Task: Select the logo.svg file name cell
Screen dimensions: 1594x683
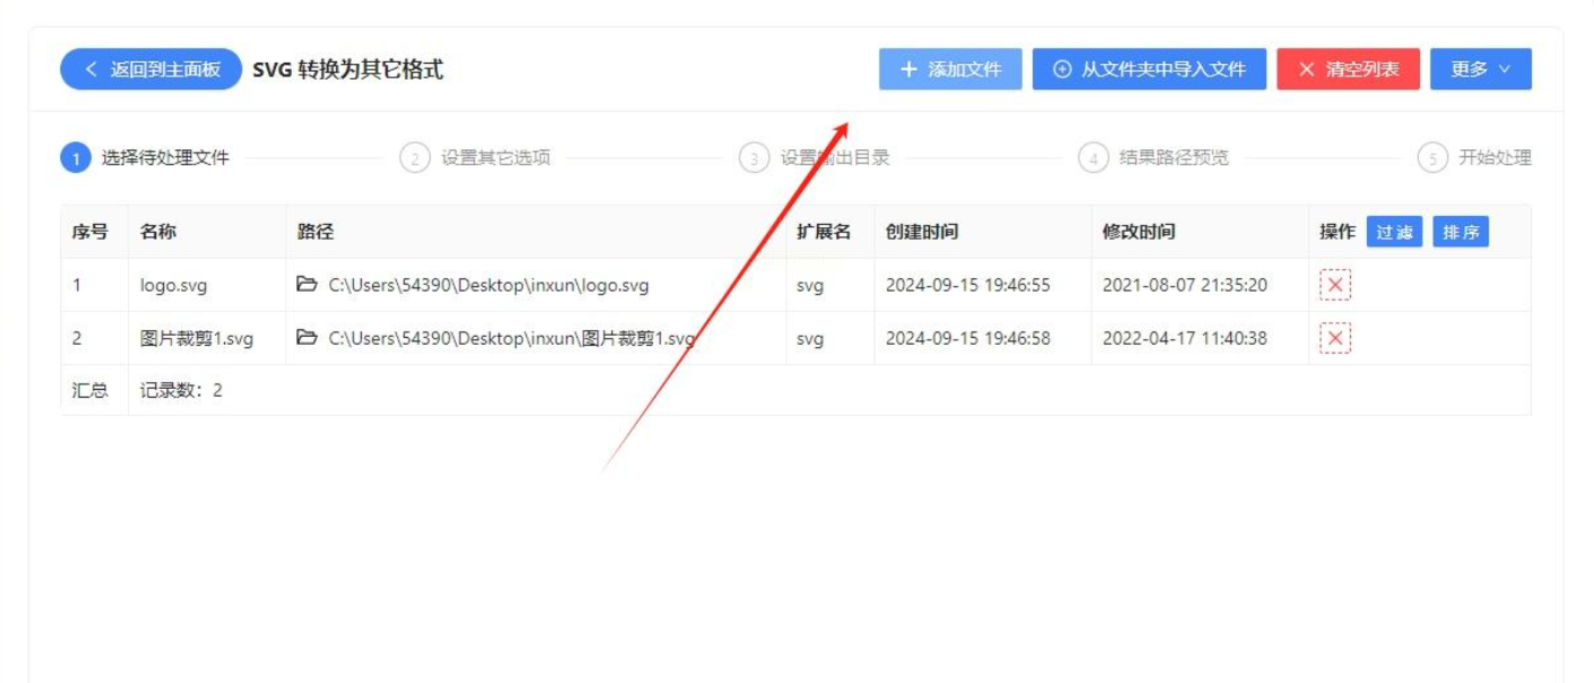Action: point(173,285)
